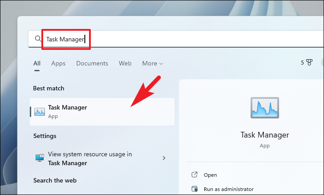Click the monitor settings icon
324x195 pixels.
click(40, 158)
